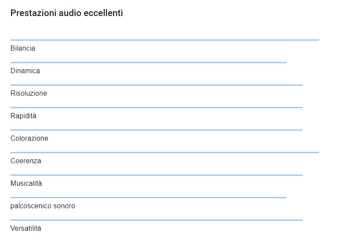Click the Bilancia rating bar above its label
Viewport: 343px width, 242px height.
tap(165, 40)
